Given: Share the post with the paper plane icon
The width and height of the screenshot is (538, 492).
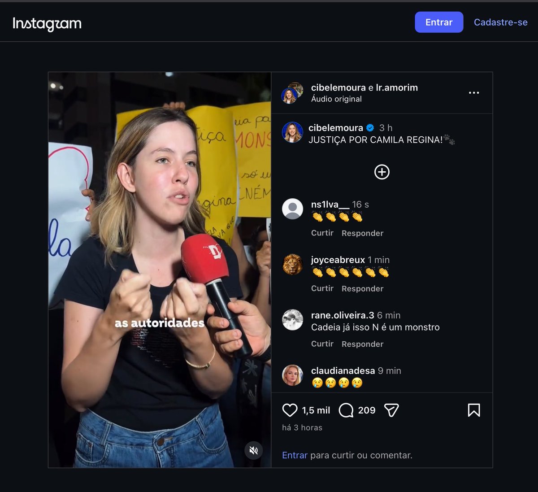Looking at the screenshot, I should click(391, 410).
